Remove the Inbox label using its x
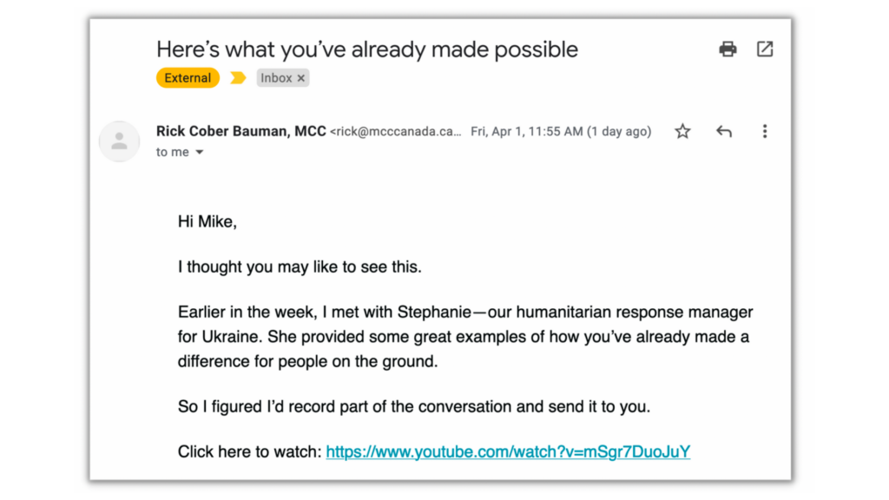Screen dimensions: 889x500 pos(301,78)
